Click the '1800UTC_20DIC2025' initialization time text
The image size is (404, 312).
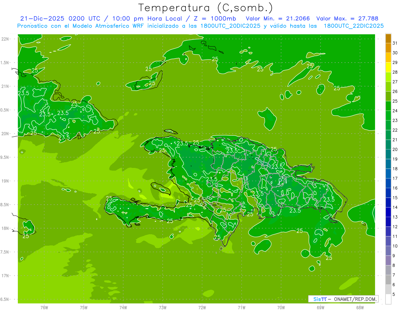(x=229, y=26)
